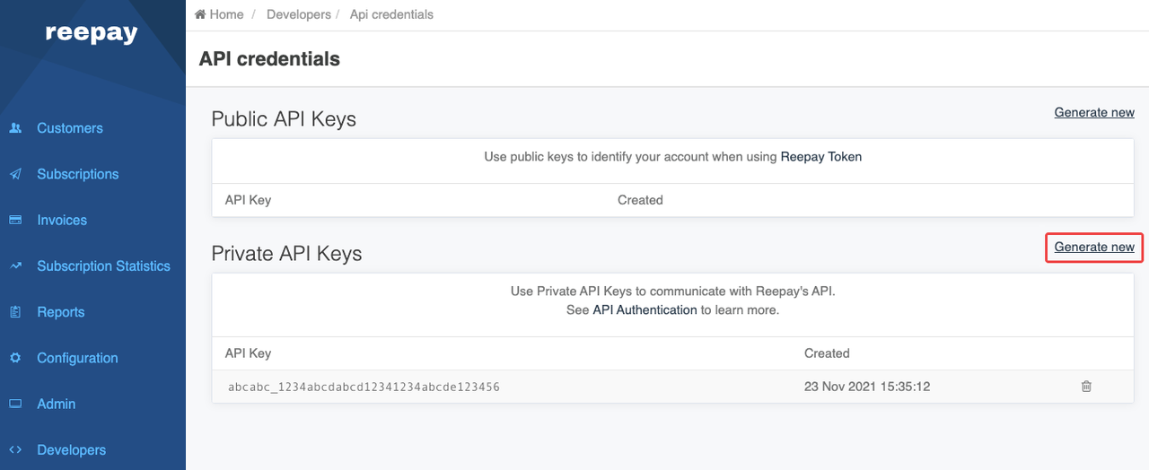The width and height of the screenshot is (1149, 470).
Task: Click the Developers code brackets icon
Action: (15, 450)
